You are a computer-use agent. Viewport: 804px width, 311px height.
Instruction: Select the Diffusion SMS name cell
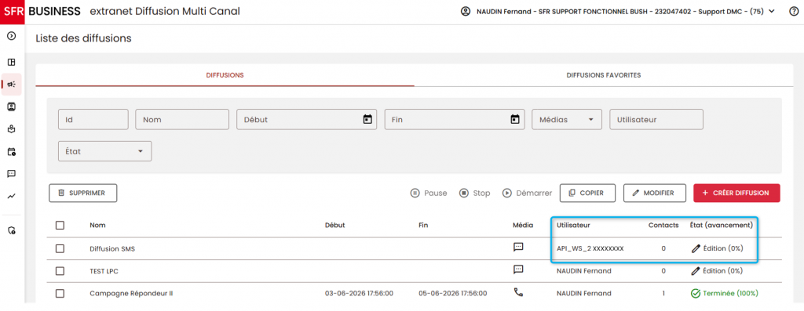click(x=112, y=248)
